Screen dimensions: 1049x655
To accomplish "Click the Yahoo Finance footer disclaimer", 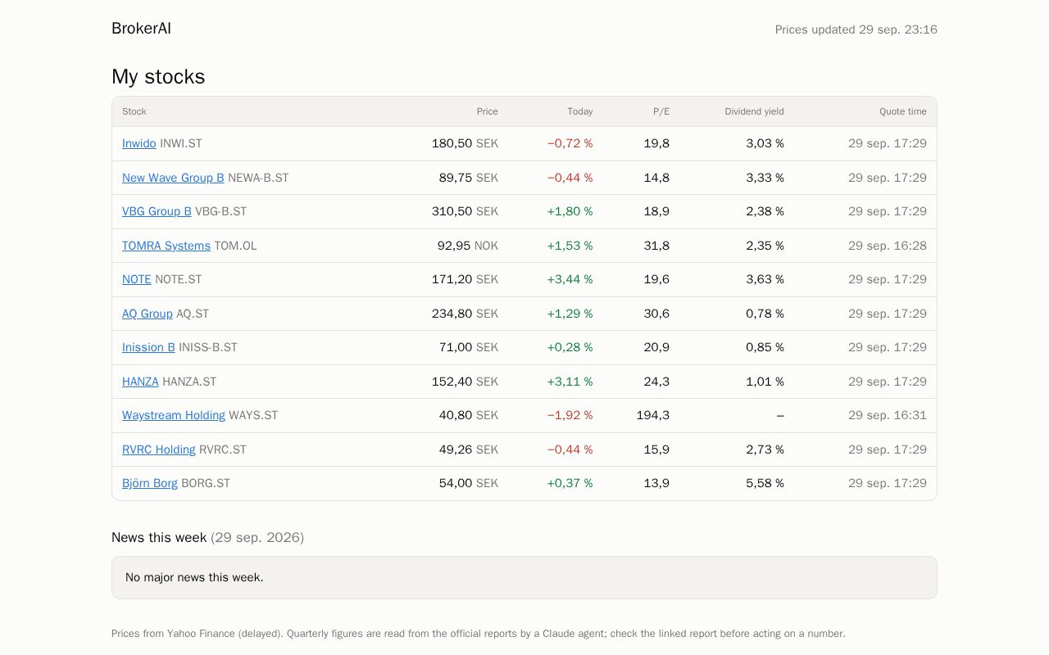I will (x=479, y=634).
